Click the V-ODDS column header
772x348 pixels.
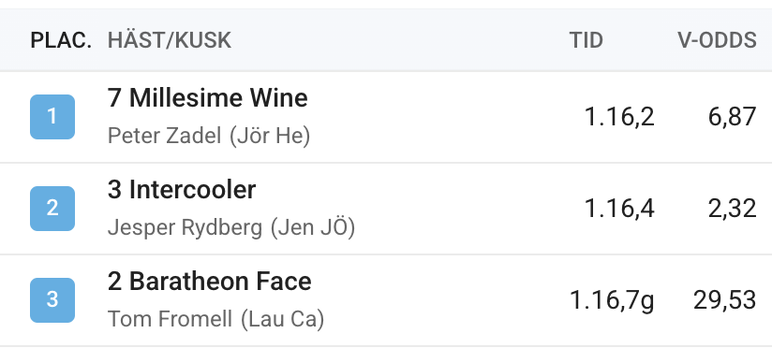tap(717, 40)
